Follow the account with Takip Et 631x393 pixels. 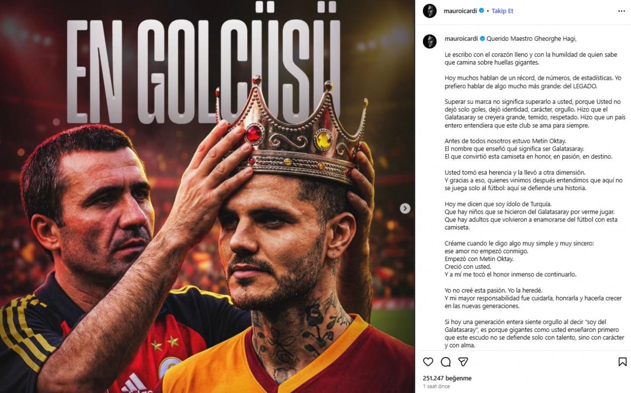pyautogui.click(x=502, y=11)
